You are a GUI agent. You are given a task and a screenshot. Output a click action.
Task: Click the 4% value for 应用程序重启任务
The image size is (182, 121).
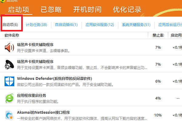(158, 98)
